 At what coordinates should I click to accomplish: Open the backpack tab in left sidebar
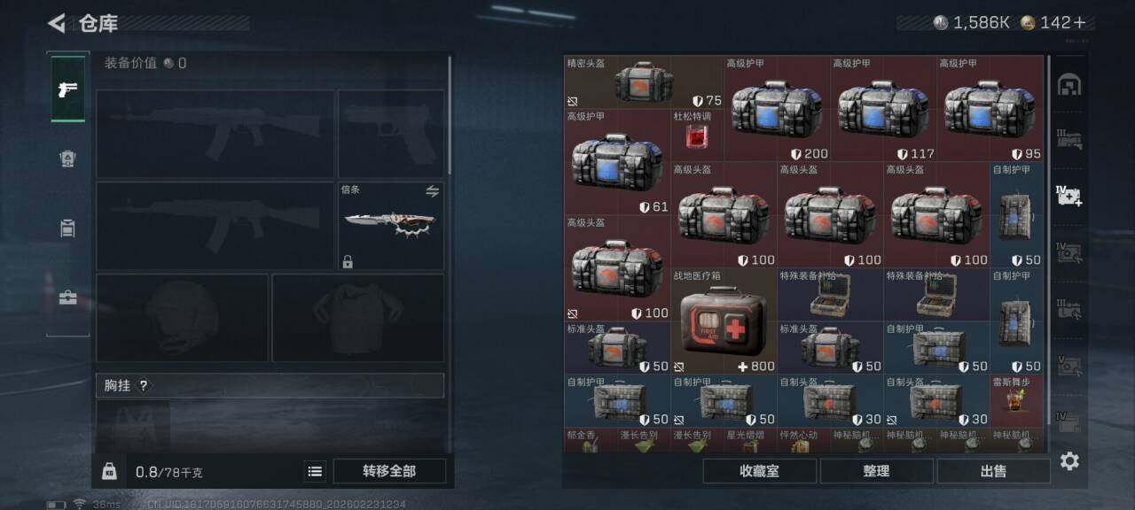(68, 228)
